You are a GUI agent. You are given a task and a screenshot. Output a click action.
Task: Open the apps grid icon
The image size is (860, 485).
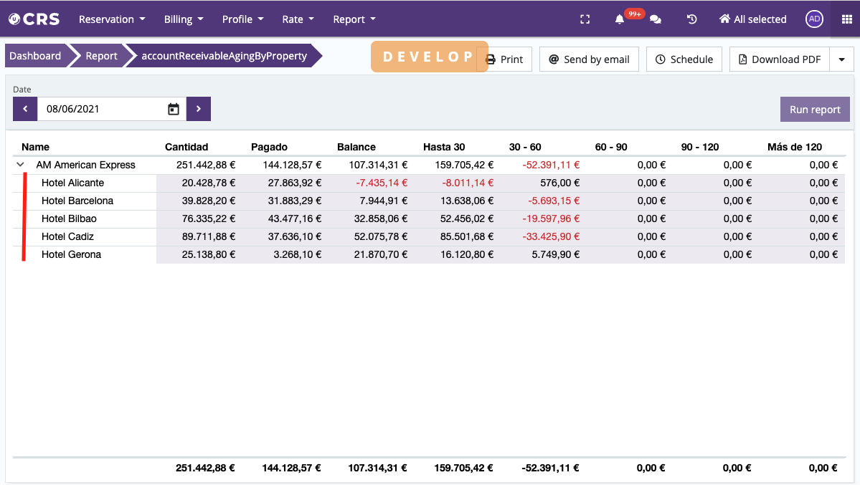[846, 19]
